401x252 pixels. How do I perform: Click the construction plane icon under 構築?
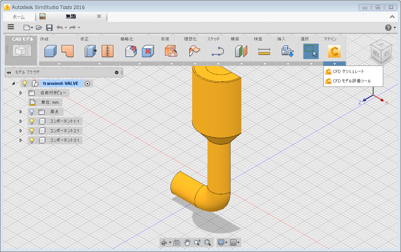pyautogui.click(x=241, y=51)
